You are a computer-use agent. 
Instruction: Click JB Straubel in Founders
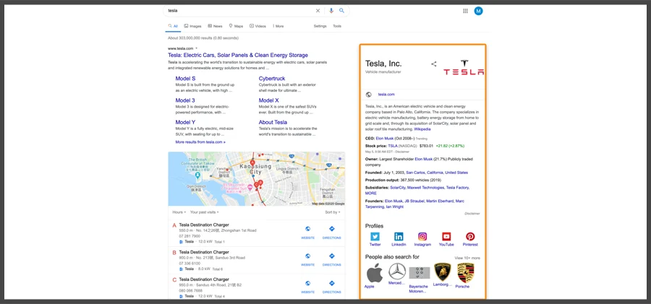pos(413,201)
